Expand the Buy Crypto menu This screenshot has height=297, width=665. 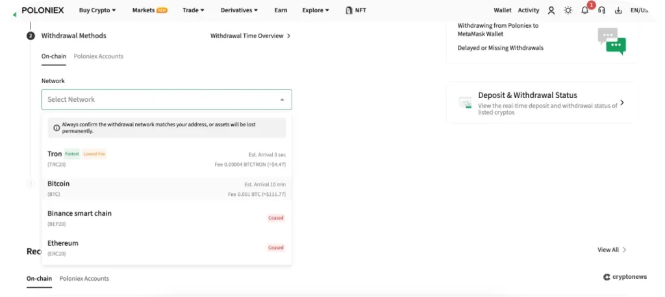click(97, 10)
